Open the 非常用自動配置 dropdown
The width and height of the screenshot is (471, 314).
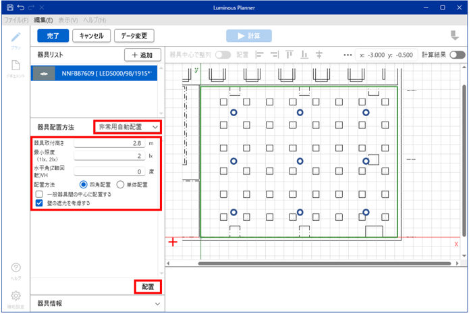coord(128,127)
